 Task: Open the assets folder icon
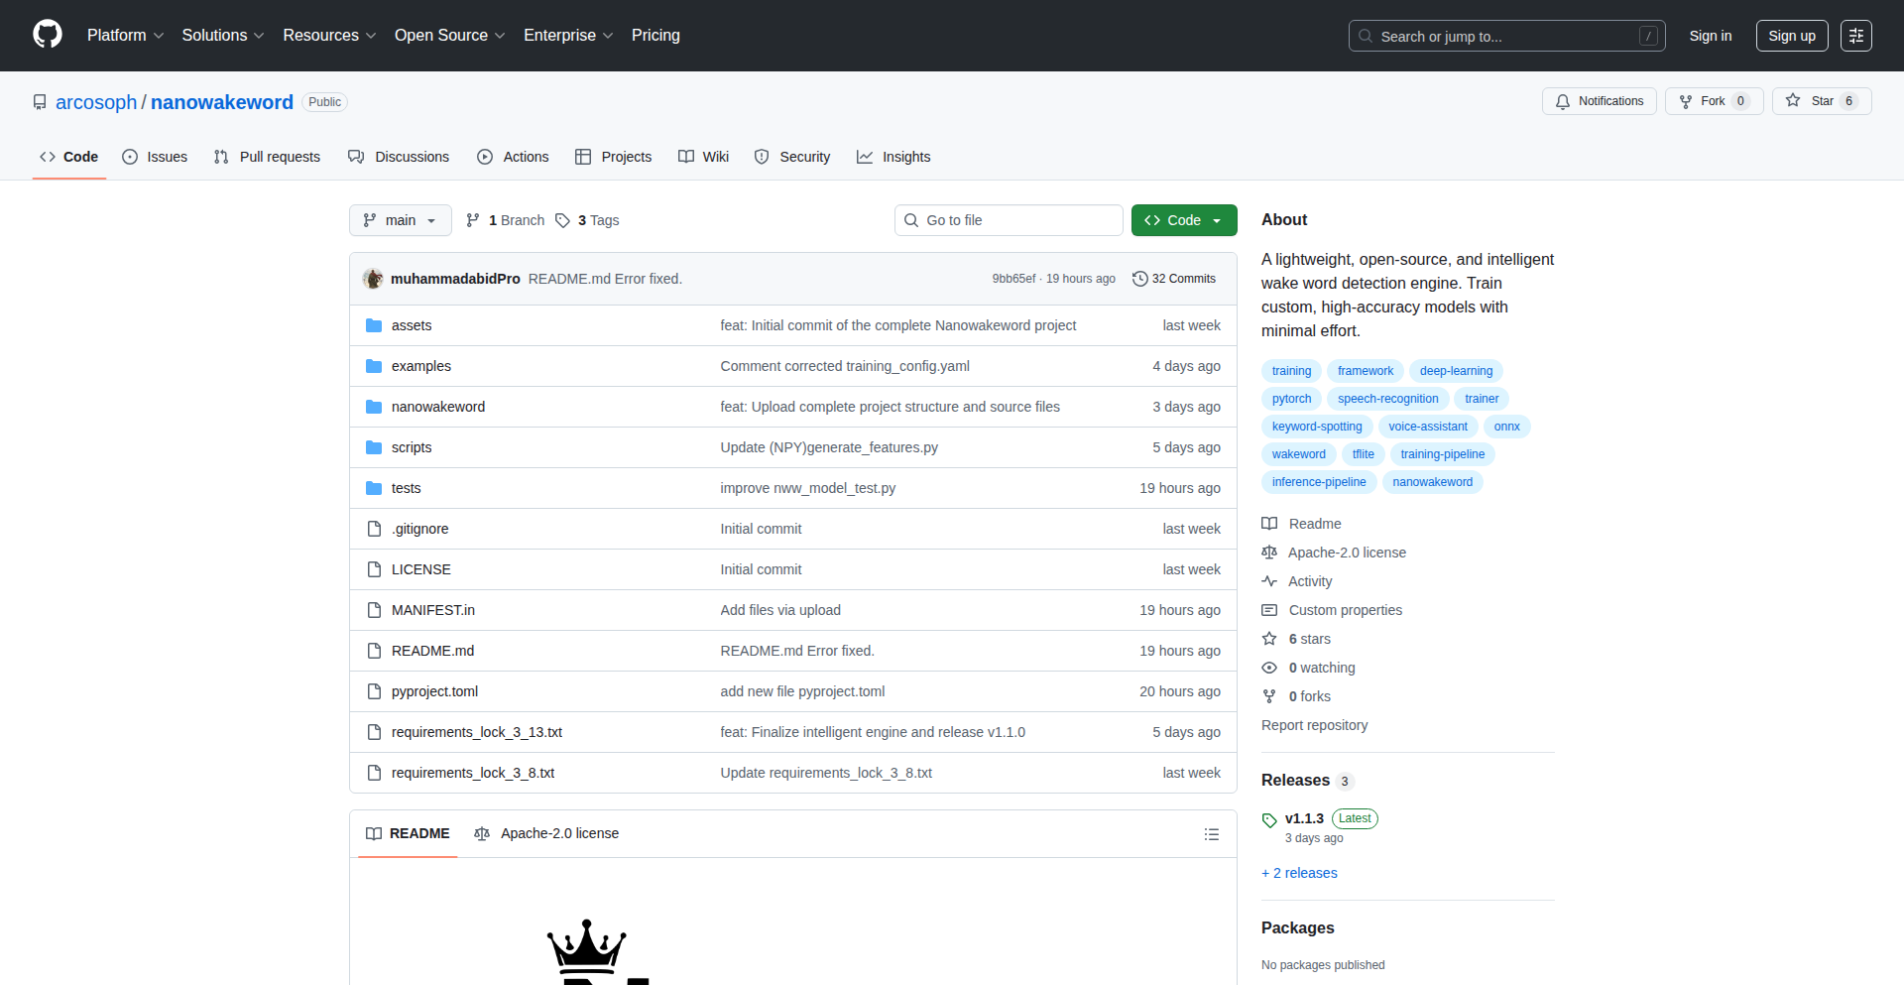pos(374,325)
